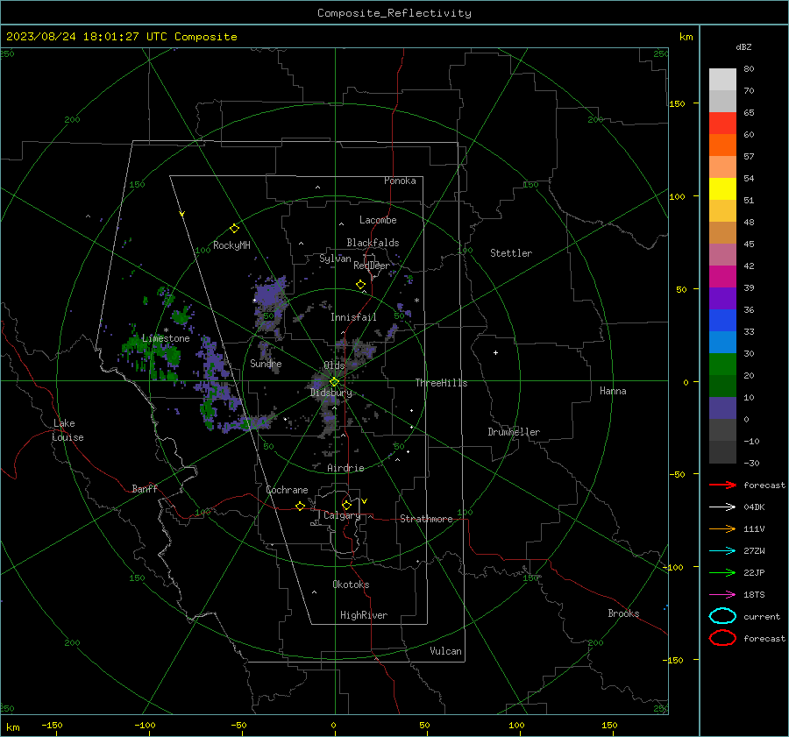This screenshot has width=789, height=737.
Task: Click the Composite_Reflectivity title
Action: [394, 13]
